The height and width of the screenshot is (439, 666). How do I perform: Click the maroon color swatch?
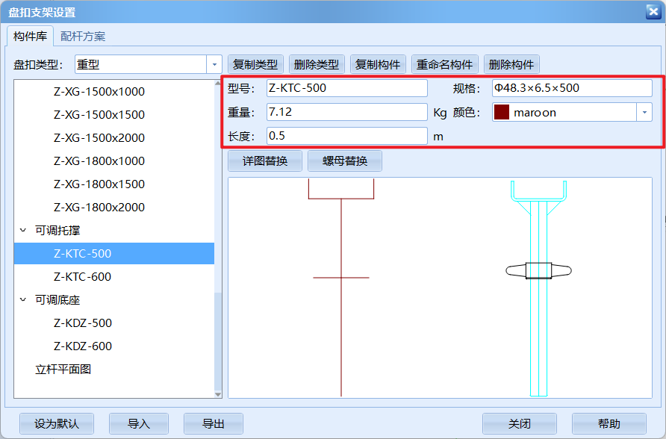click(x=502, y=113)
